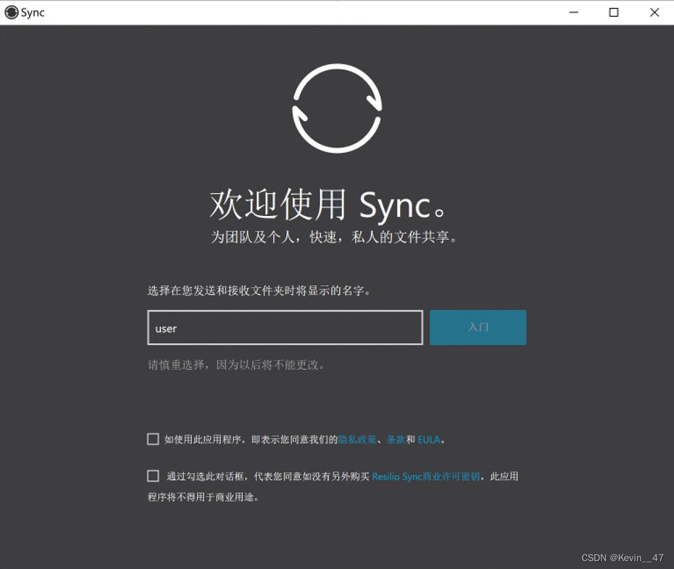Open the 条款 link
Viewport: 674px width, 569px height.
(396, 439)
